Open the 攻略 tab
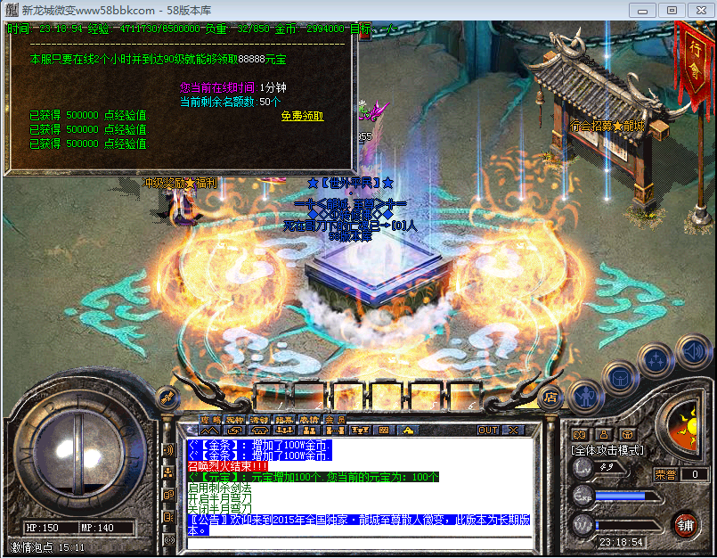This screenshot has height=558, width=717. 210,419
